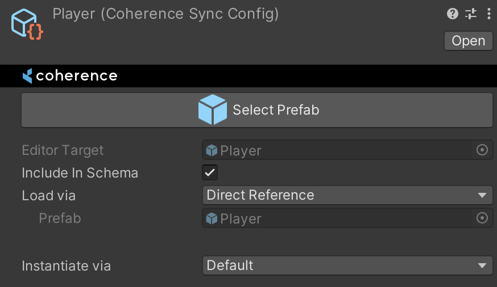This screenshot has height=287, width=497.
Task: Toggle the Include In Schema checkbox
Action: [x=210, y=172]
